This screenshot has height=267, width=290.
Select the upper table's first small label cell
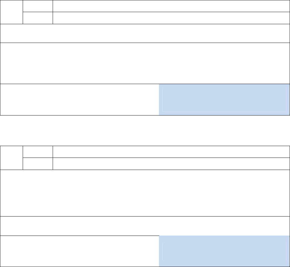click(38, 6)
